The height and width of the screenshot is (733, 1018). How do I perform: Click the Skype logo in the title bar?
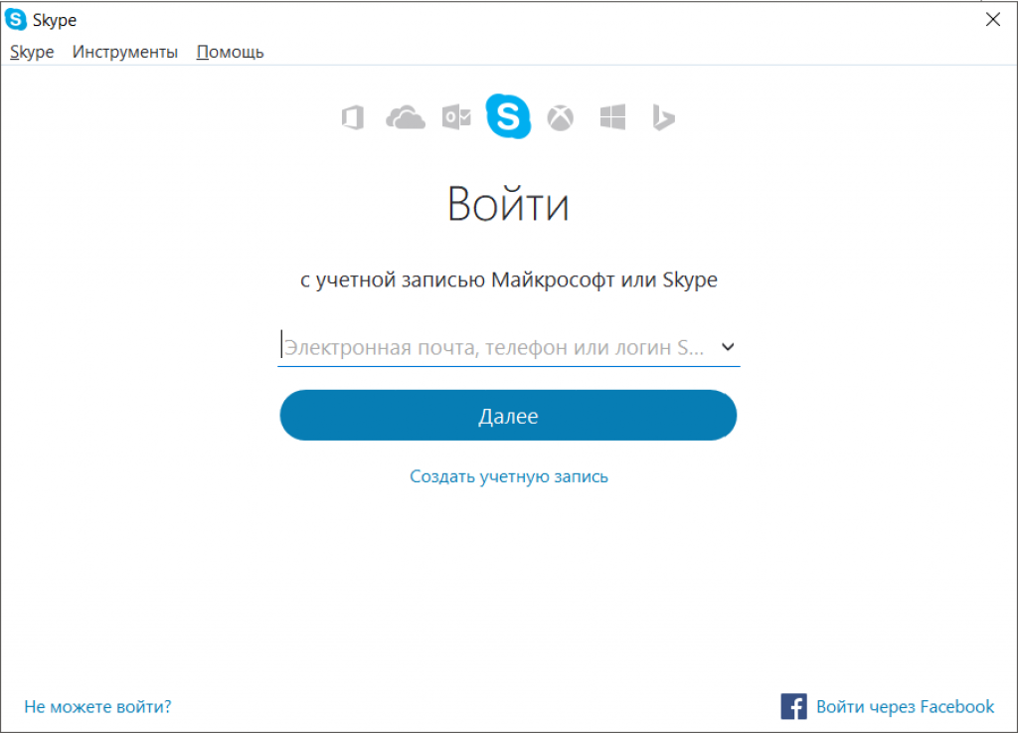coord(16,20)
